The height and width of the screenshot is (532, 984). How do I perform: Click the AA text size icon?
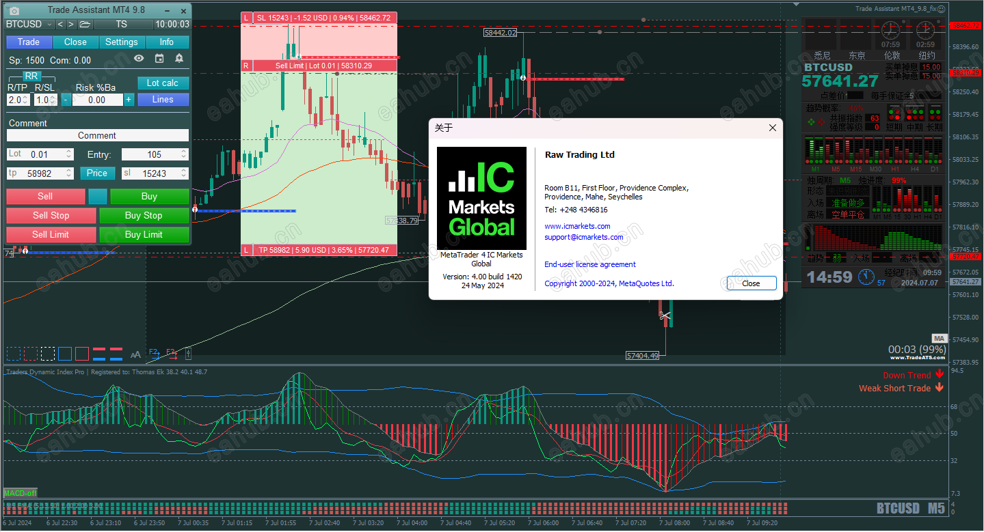click(x=135, y=354)
